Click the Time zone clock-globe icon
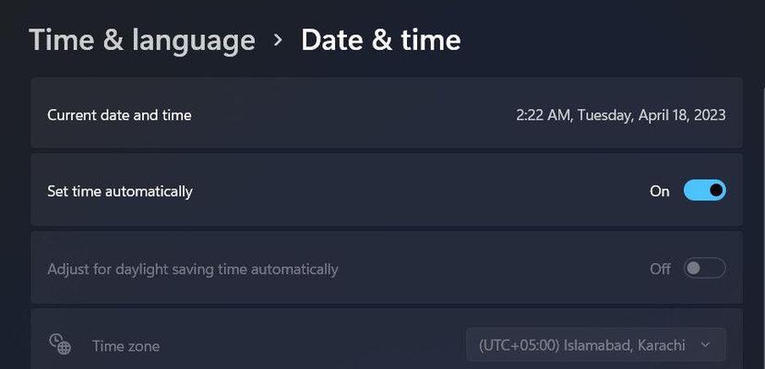This screenshot has height=369, width=765. click(60, 344)
